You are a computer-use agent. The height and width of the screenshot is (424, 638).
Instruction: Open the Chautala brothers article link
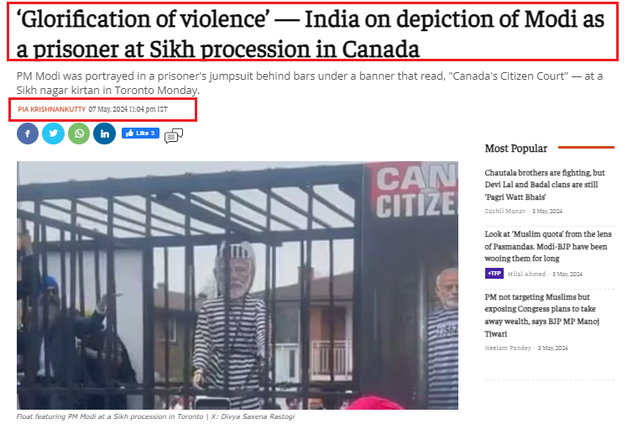545,185
